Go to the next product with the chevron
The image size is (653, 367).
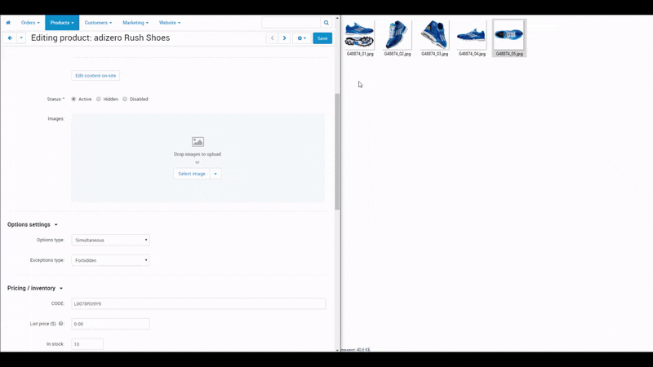284,38
